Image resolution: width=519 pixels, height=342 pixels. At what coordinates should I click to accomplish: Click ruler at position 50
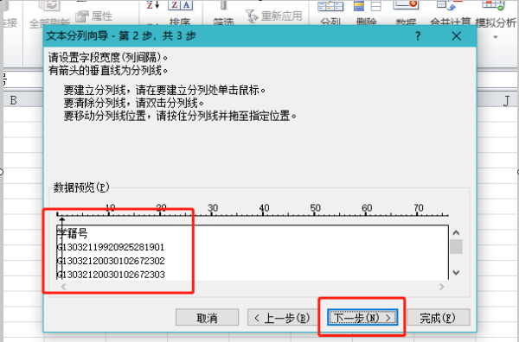tap(315, 208)
